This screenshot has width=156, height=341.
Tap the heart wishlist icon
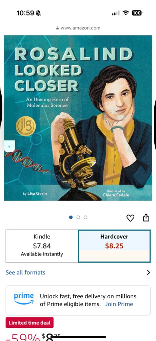point(130,218)
